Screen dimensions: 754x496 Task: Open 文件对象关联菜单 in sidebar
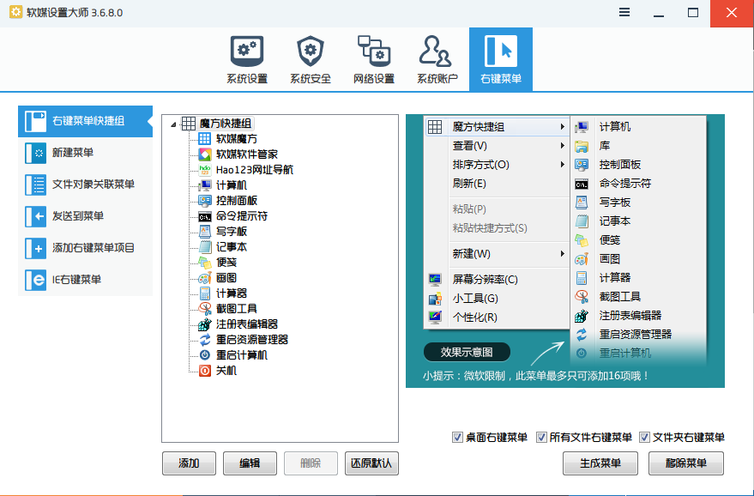coord(85,184)
